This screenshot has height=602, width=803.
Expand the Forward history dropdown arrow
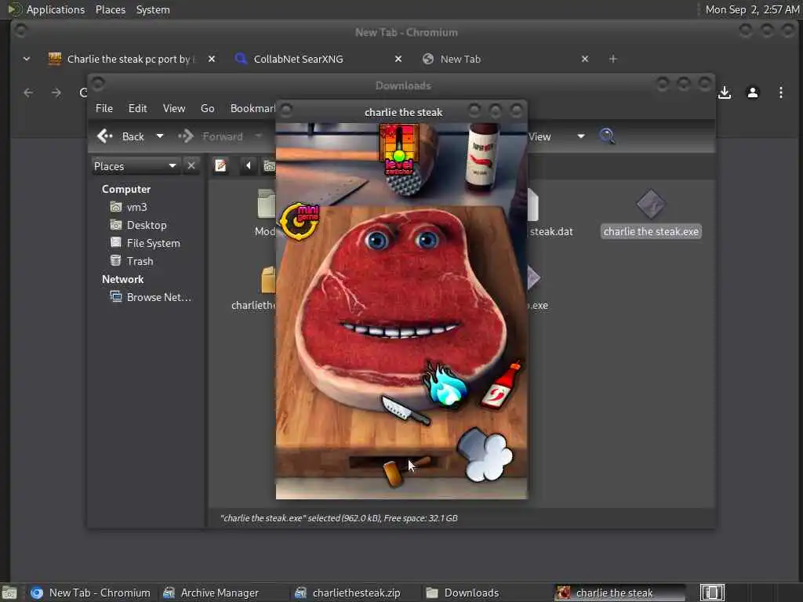pos(258,136)
